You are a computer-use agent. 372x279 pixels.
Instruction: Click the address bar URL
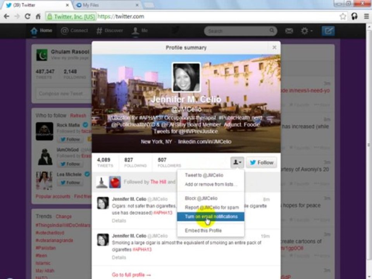pos(121,16)
